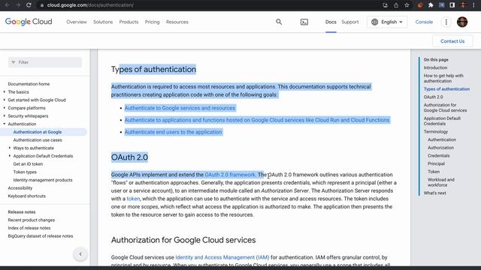Open Keyboard shortcuts in sidebar
The image size is (481, 270).
click(27, 196)
